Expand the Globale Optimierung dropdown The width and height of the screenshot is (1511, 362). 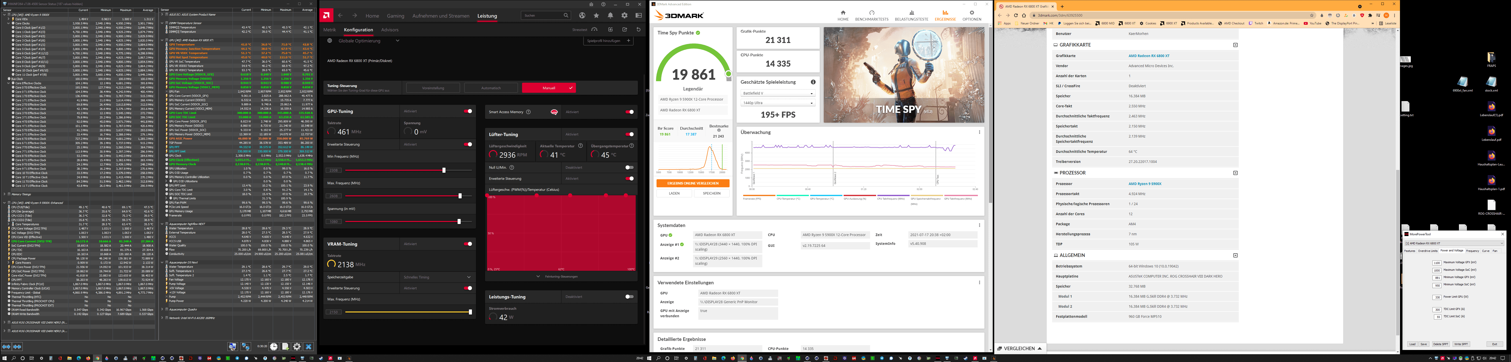pyautogui.click(x=397, y=41)
